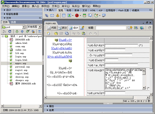Click Connect to remote host icon
155x114 pixels.
point(4,32)
